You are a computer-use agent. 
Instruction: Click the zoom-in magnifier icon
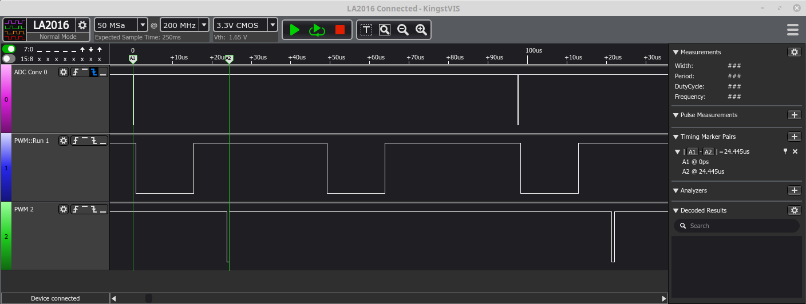[421, 30]
